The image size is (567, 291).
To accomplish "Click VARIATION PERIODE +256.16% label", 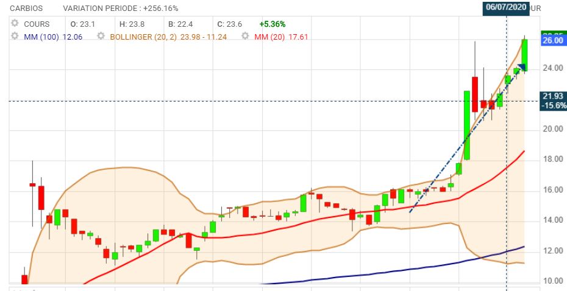I will (x=121, y=9).
